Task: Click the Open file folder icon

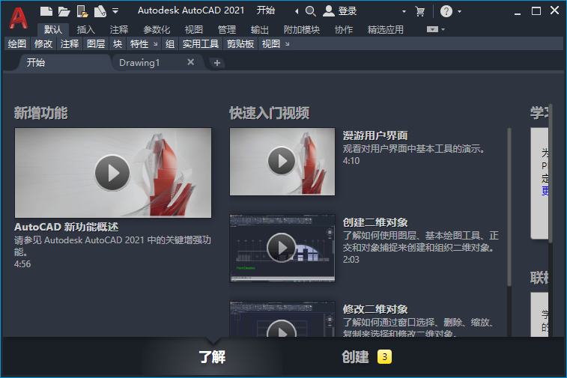Action: pos(64,11)
